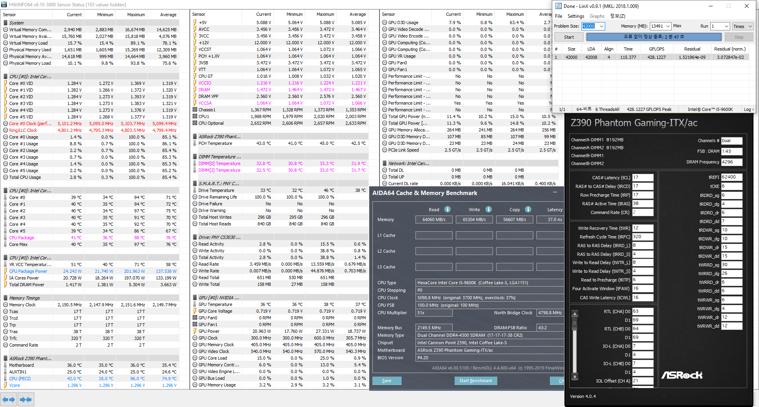The image size is (759, 407).
Task: Select the CPU Package Power sensor row
Action: pyautogui.click(x=90, y=271)
